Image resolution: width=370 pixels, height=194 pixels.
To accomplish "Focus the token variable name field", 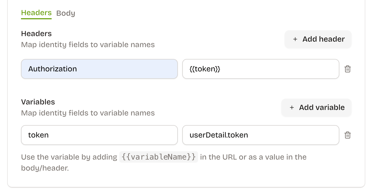I will pyautogui.click(x=99, y=135).
